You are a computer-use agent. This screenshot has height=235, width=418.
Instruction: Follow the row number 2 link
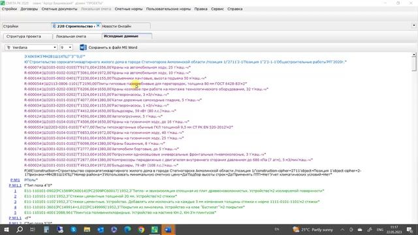click(15, 196)
